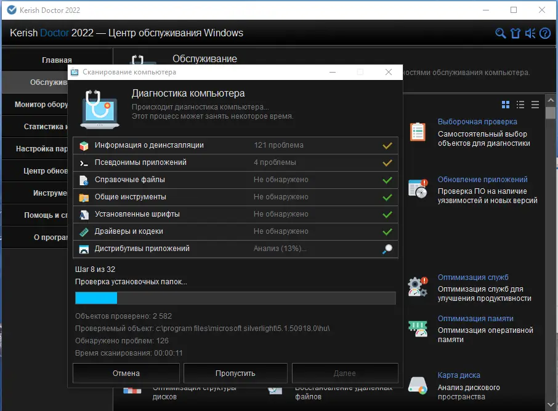Screen dimensions: 558x411
Task: Open the Главная sidebar tab
Action: 57,60
